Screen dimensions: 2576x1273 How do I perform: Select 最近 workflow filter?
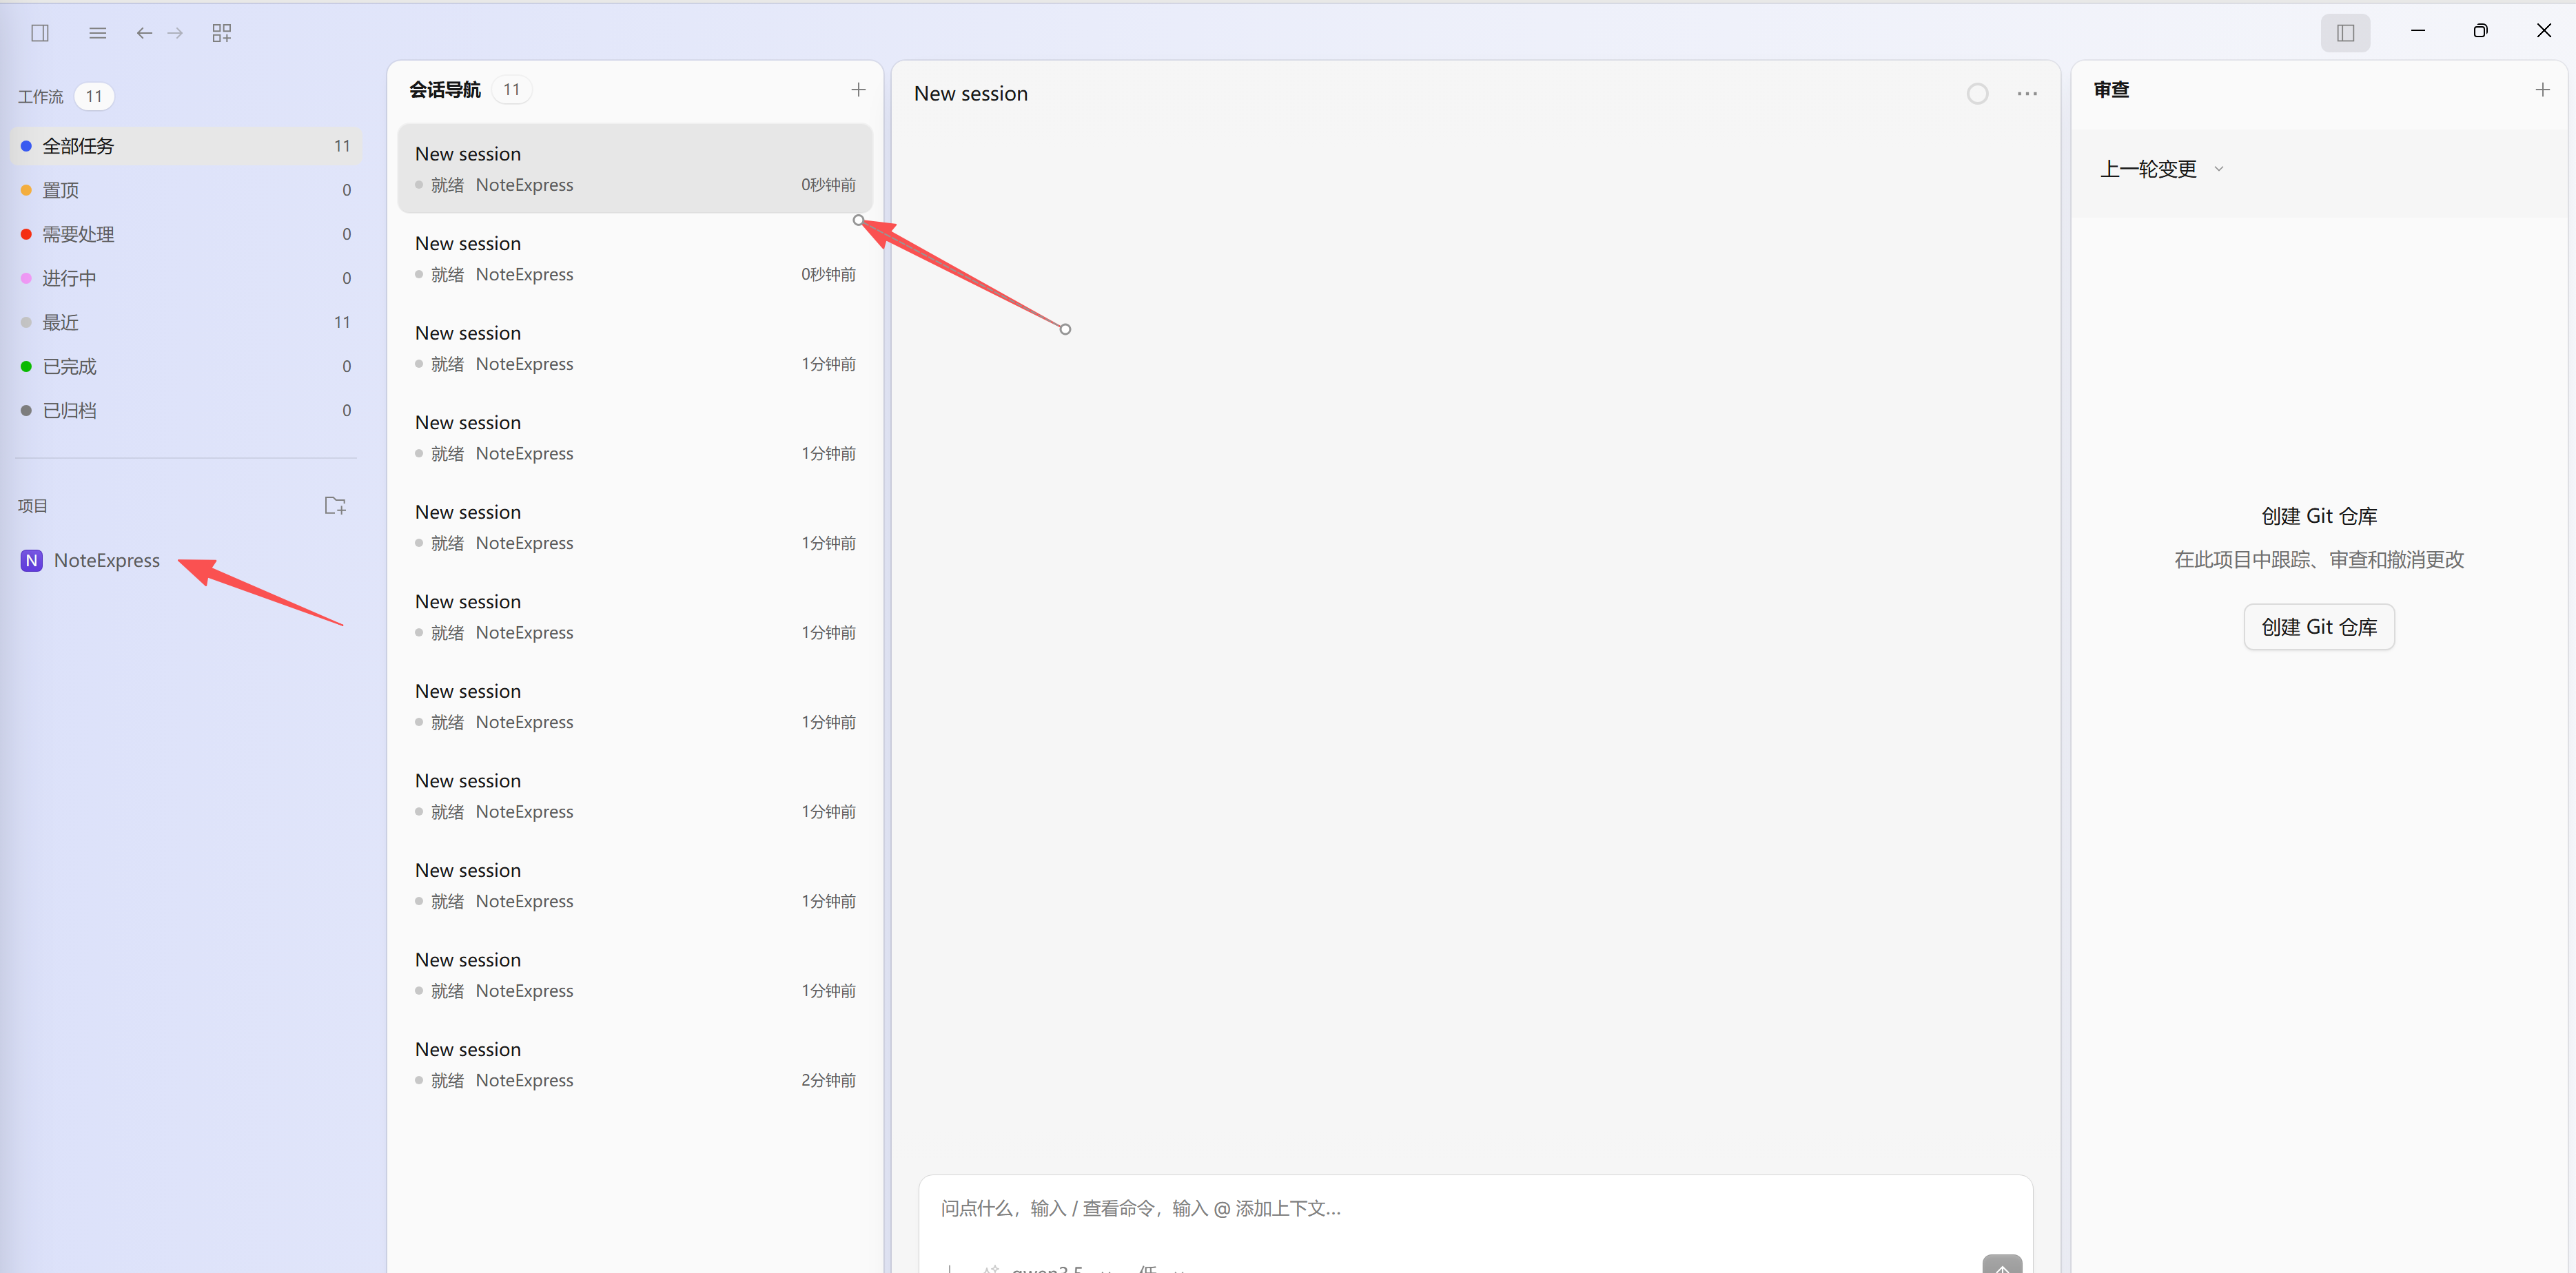(186, 322)
